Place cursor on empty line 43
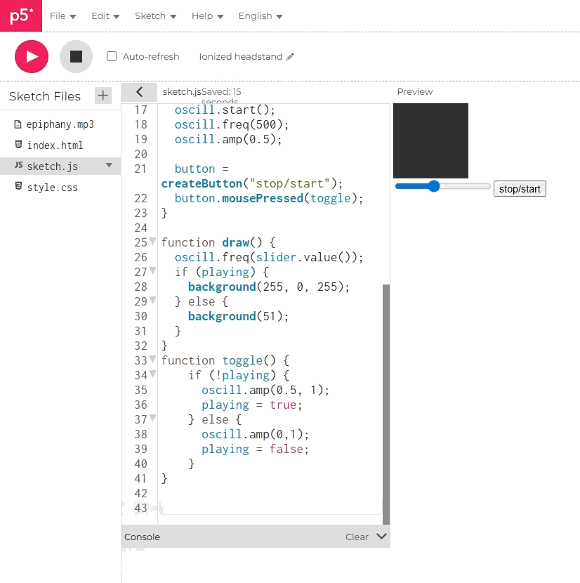The height and width of the screenshot is (583, 580). (x=272, y=508)
